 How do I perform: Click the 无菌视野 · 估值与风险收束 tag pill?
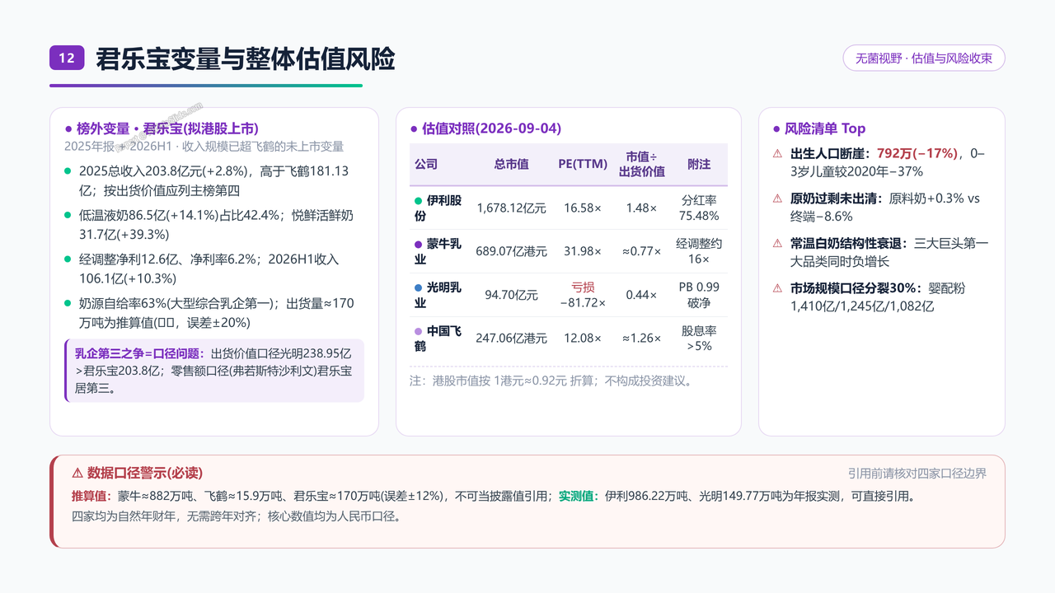(924, 58)
